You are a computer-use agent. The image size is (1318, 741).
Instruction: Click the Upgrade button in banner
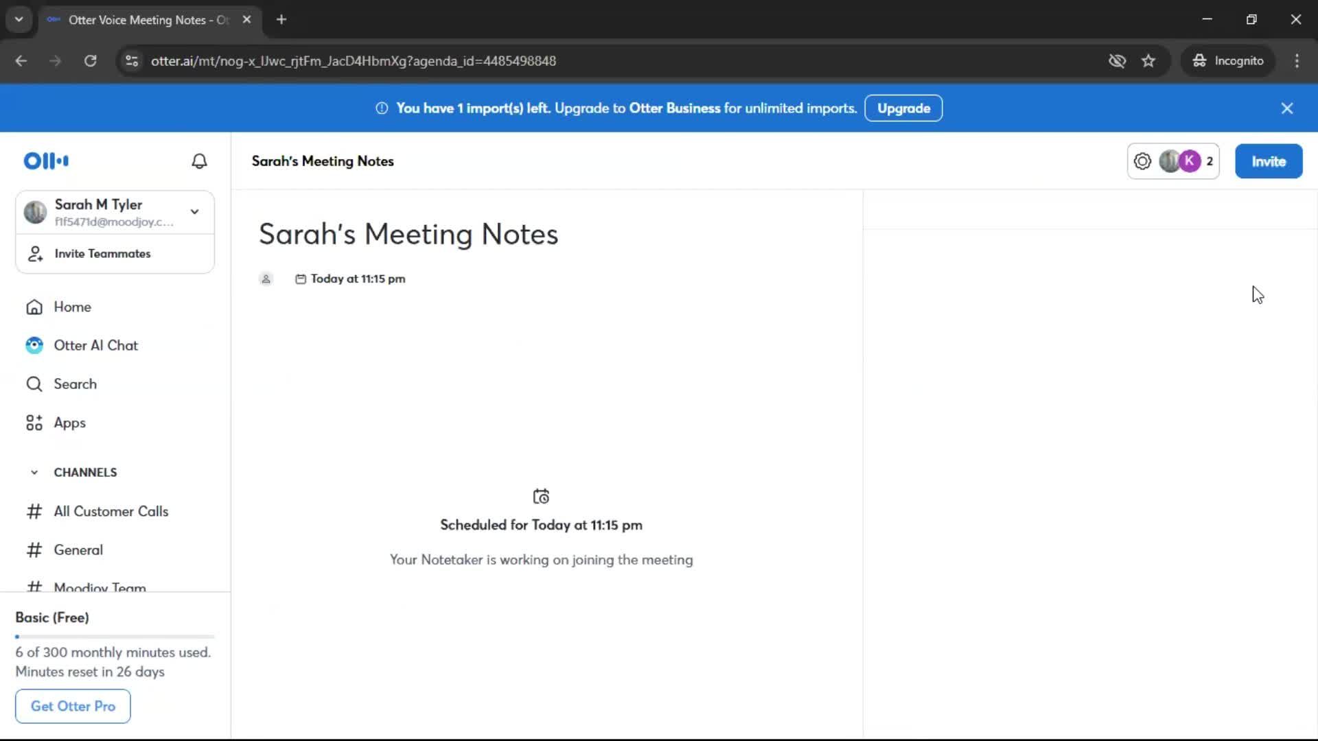(x=903, y=108)
